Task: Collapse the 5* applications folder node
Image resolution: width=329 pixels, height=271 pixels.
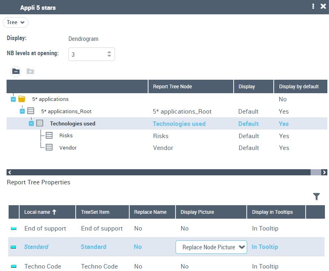Action: click(x=13, y=99)
